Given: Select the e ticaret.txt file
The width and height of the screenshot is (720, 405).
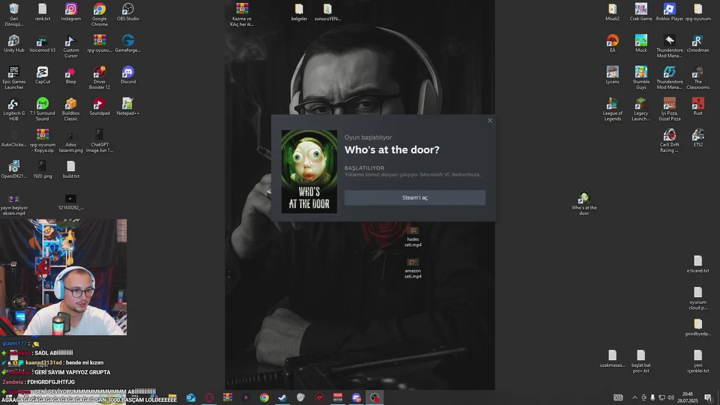Looking at the screenshot, I should 697,264.
